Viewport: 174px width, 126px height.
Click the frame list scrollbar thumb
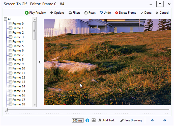(x=34, y=31)
